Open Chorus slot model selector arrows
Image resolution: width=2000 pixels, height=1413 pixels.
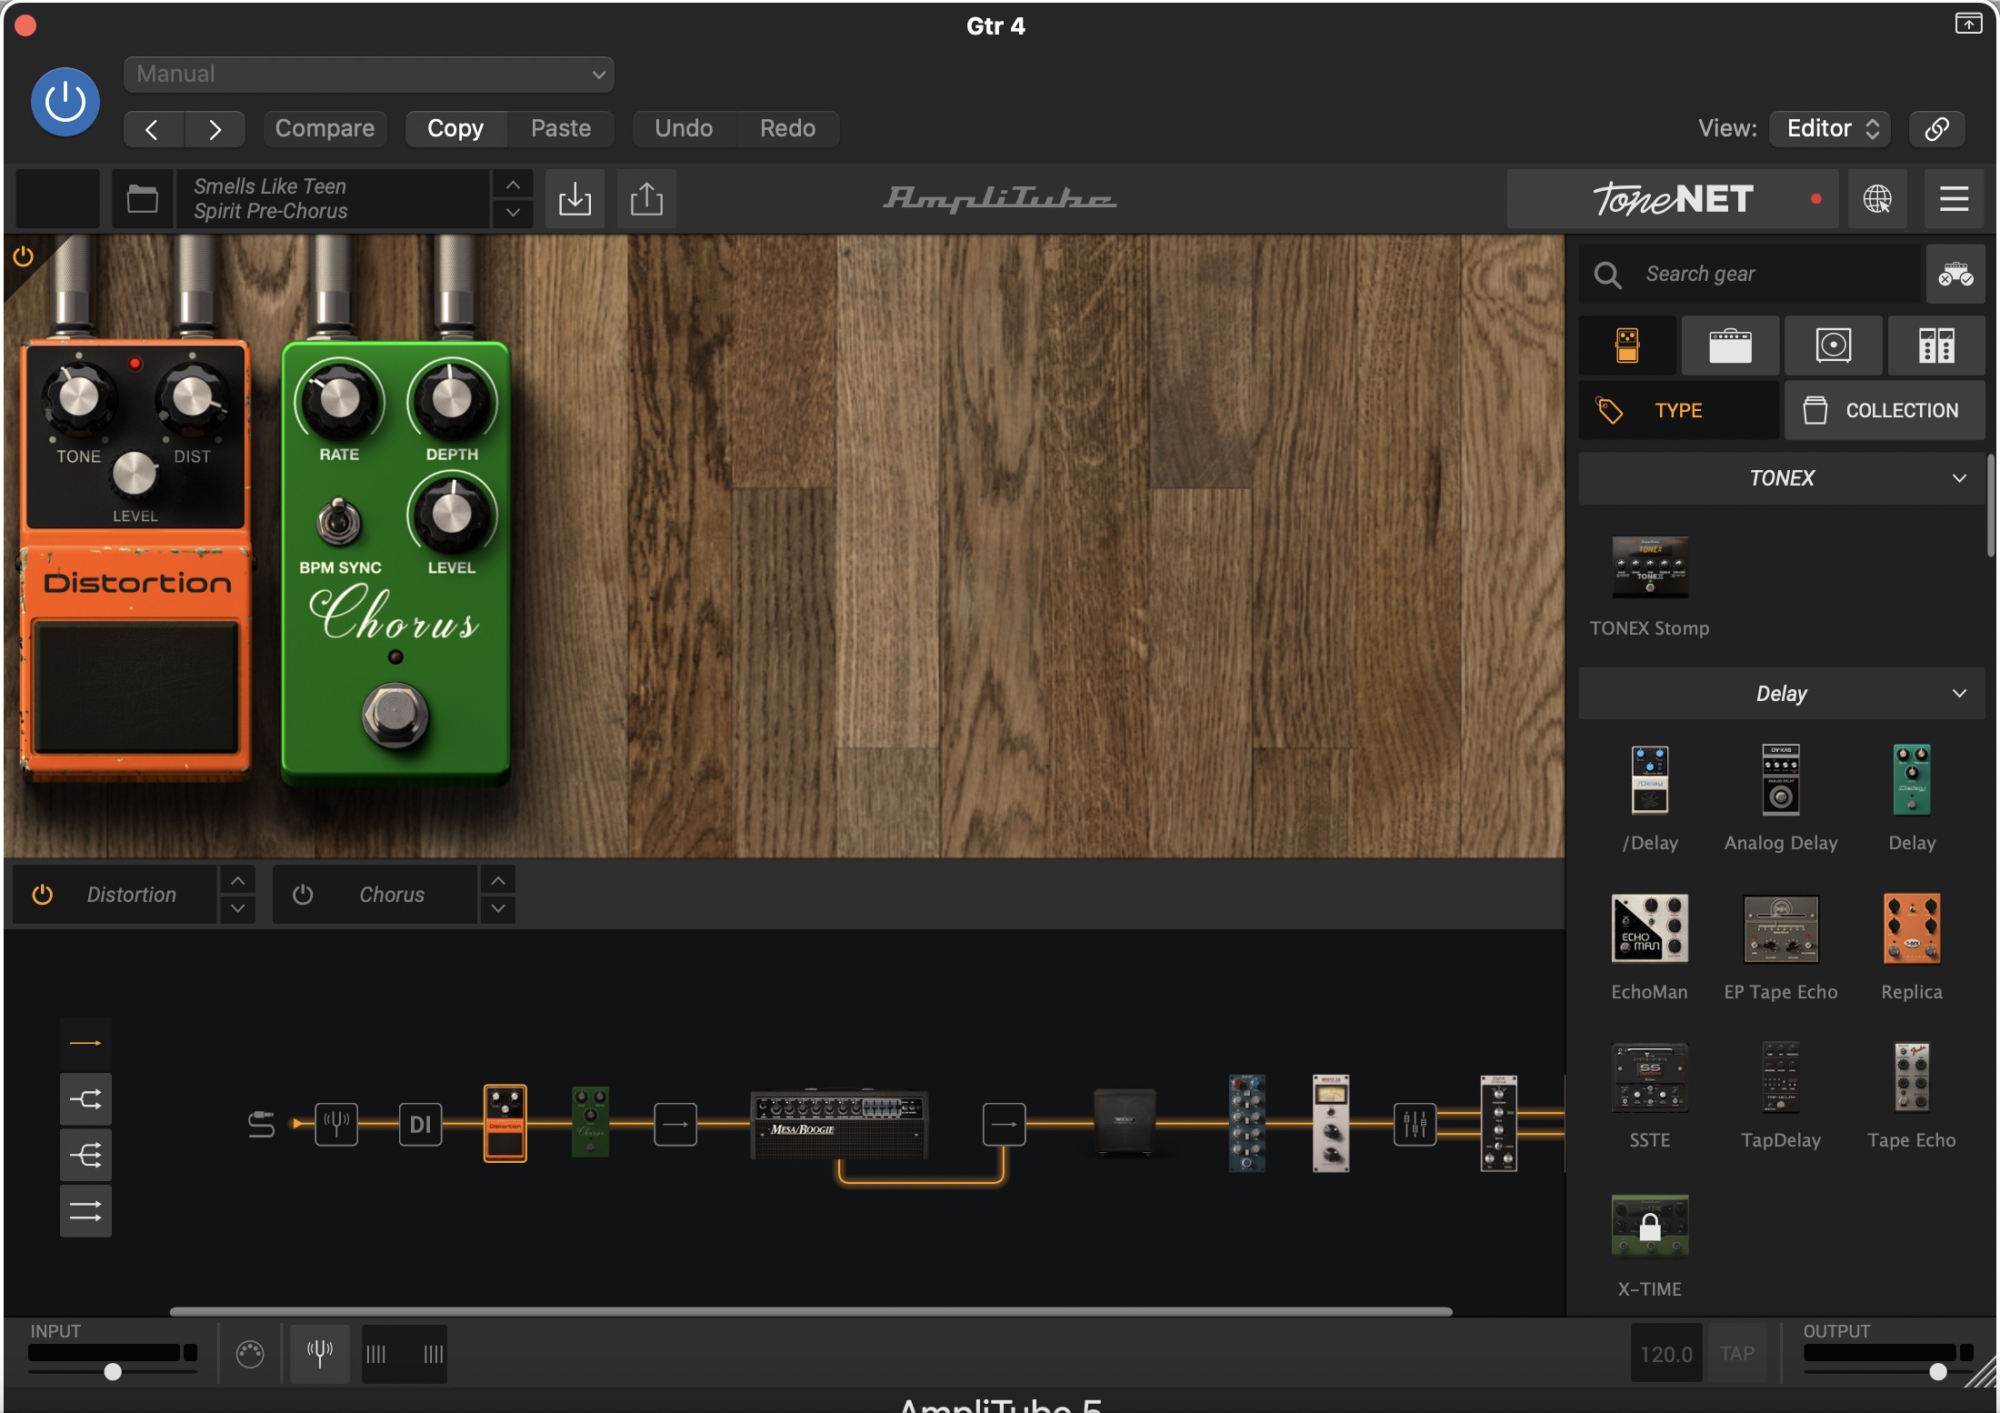(x=498, y=895)
